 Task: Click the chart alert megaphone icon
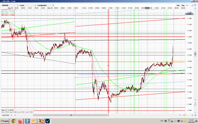(x=192, y=5)
